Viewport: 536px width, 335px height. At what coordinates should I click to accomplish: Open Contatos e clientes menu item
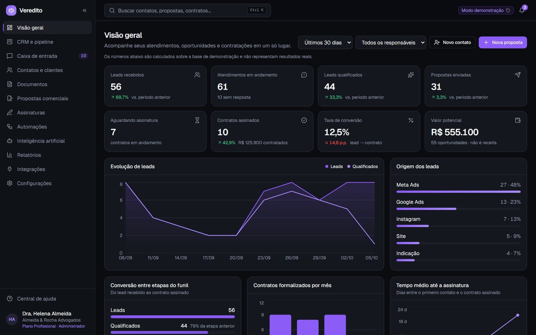tap(47, 70)
